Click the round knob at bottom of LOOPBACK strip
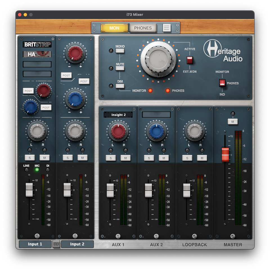The width and height of the screenshot is (270, 270). pos(194,236)
